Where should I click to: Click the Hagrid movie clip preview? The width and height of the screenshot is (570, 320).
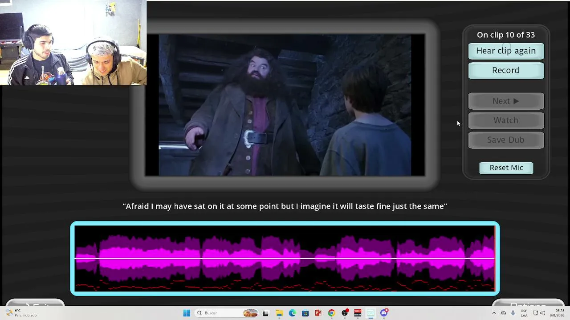pyautogui.click(x=285, y=105)
